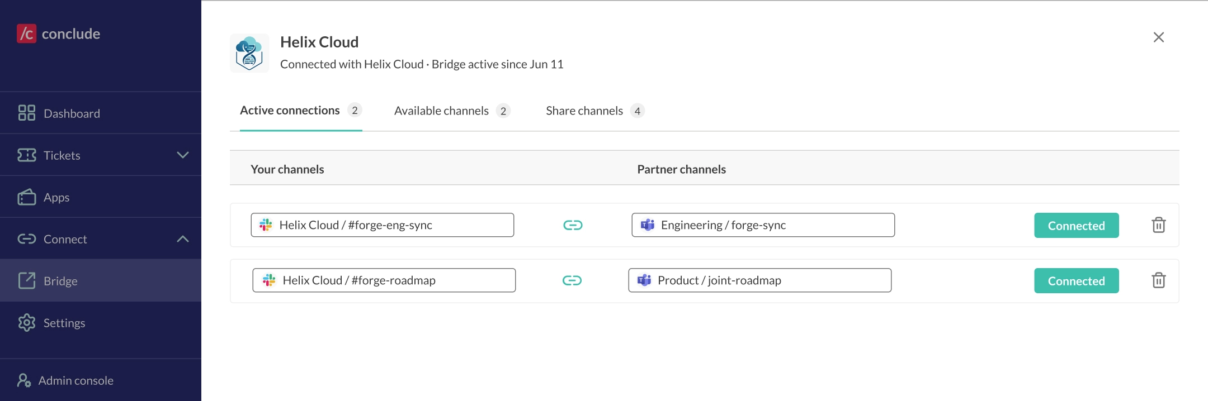Click Connected button for forge-eng-sync row
This screenshot has width=1208, height=401.
1077,225
